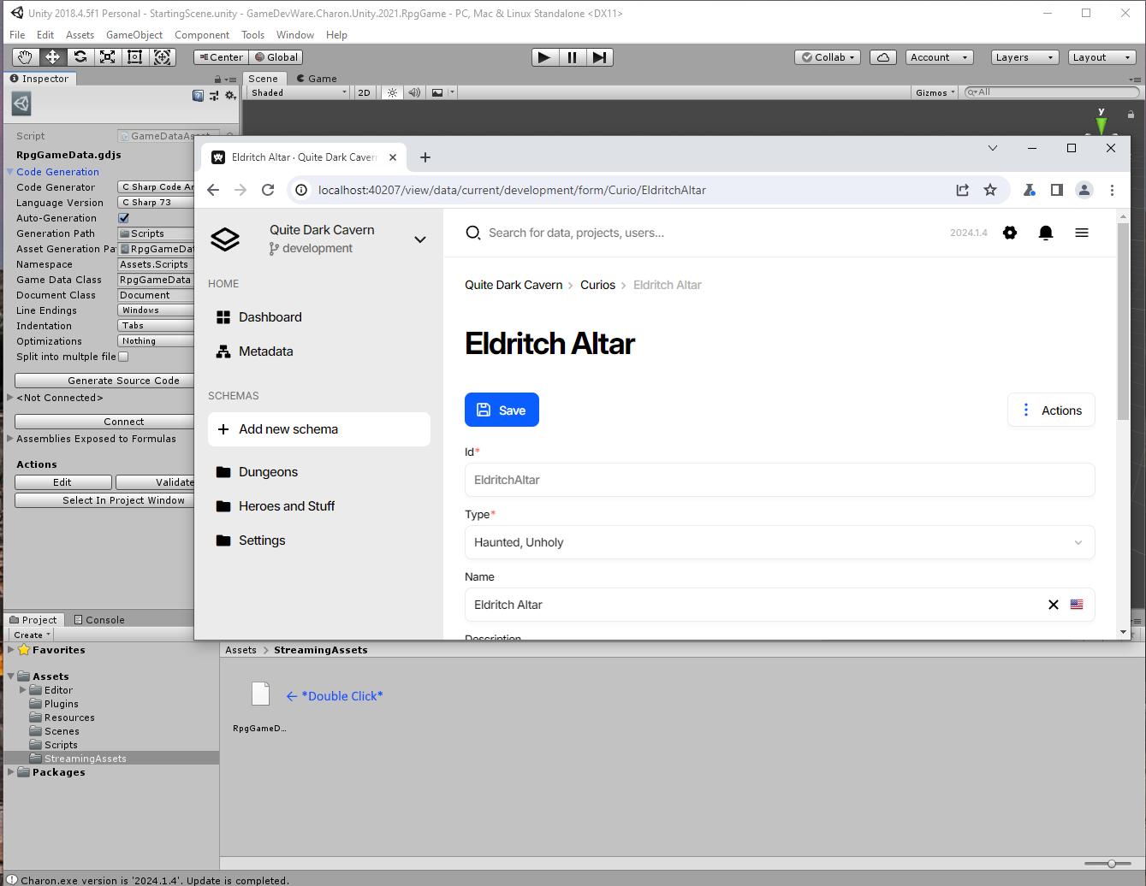Go back in browser history
The width and height of the screenshot is (1146, 886).
pos(213,190)
